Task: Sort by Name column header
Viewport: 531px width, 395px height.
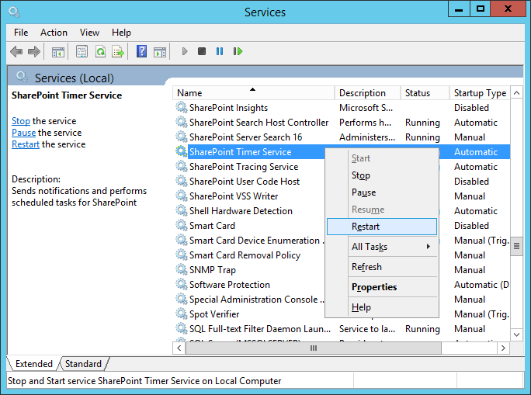Action: [253, 93]
